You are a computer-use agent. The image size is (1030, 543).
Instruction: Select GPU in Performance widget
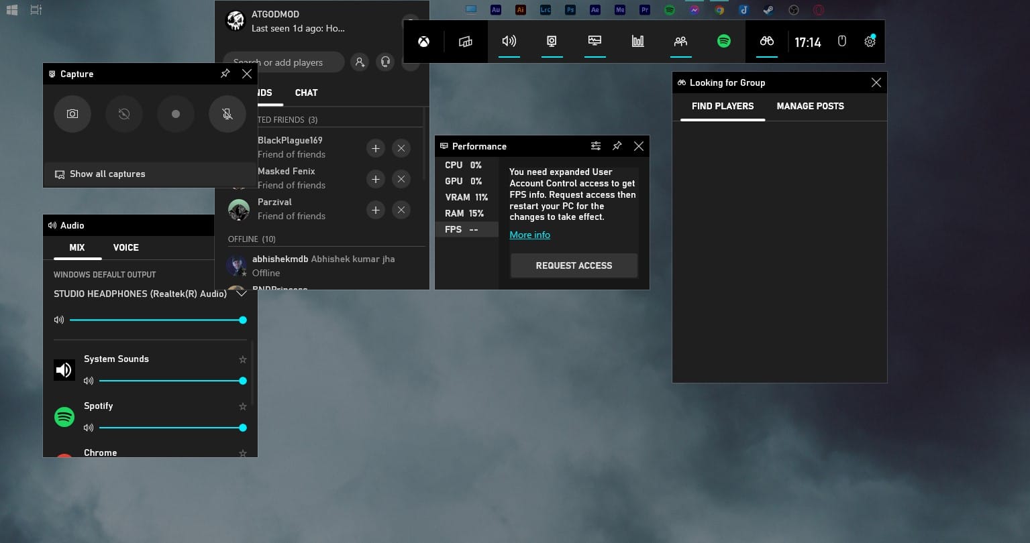pyautogui.click(x=467, y=181)
